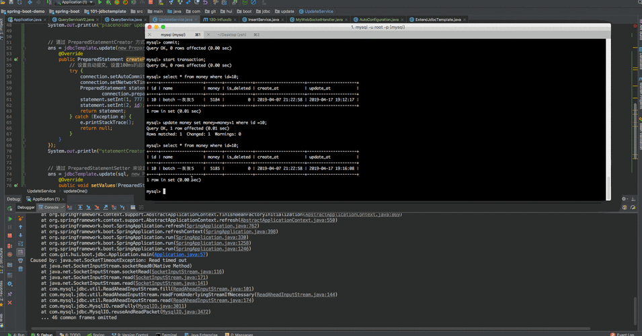Toggle Mute Breakpoints in the debug sidebar
This screenshot has width=642, height=336.
coord(10,255)
